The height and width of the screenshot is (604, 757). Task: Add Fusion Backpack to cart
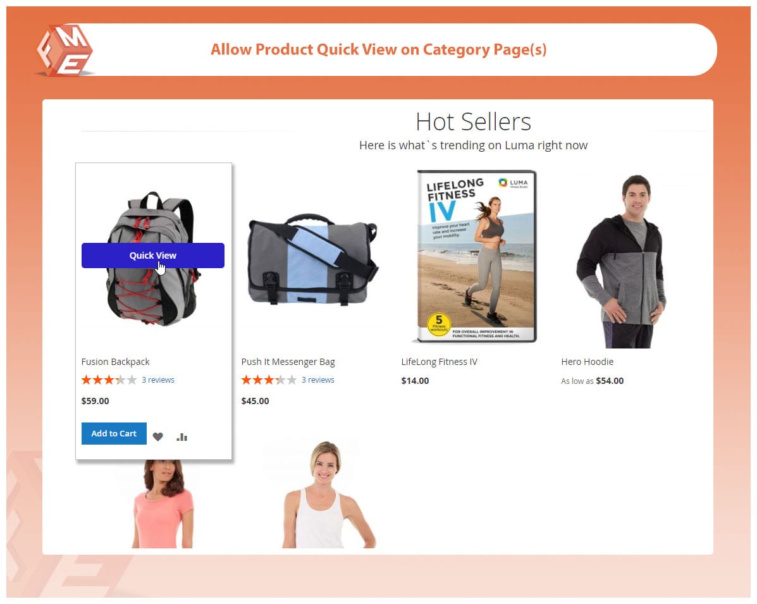click(114, 434)
